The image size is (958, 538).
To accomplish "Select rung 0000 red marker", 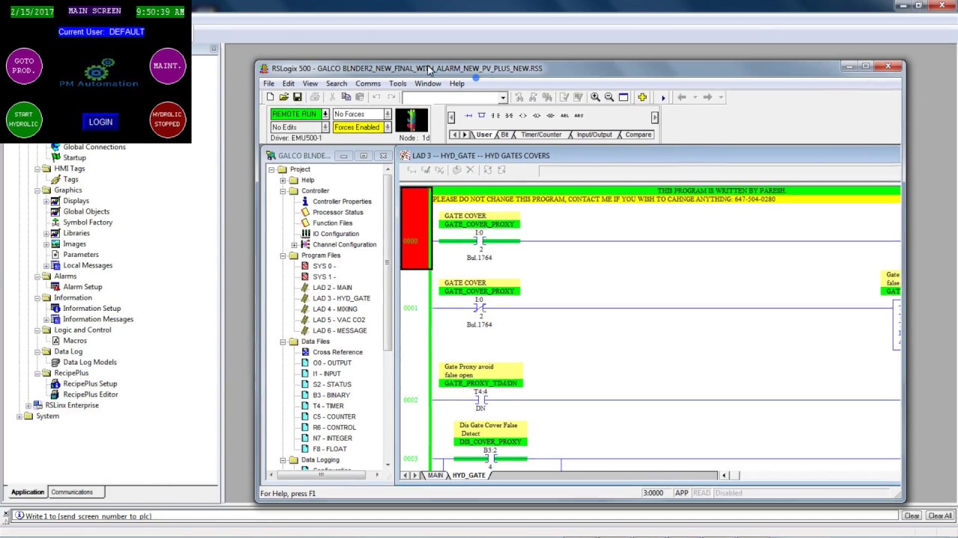I will [x=415, y=228].
